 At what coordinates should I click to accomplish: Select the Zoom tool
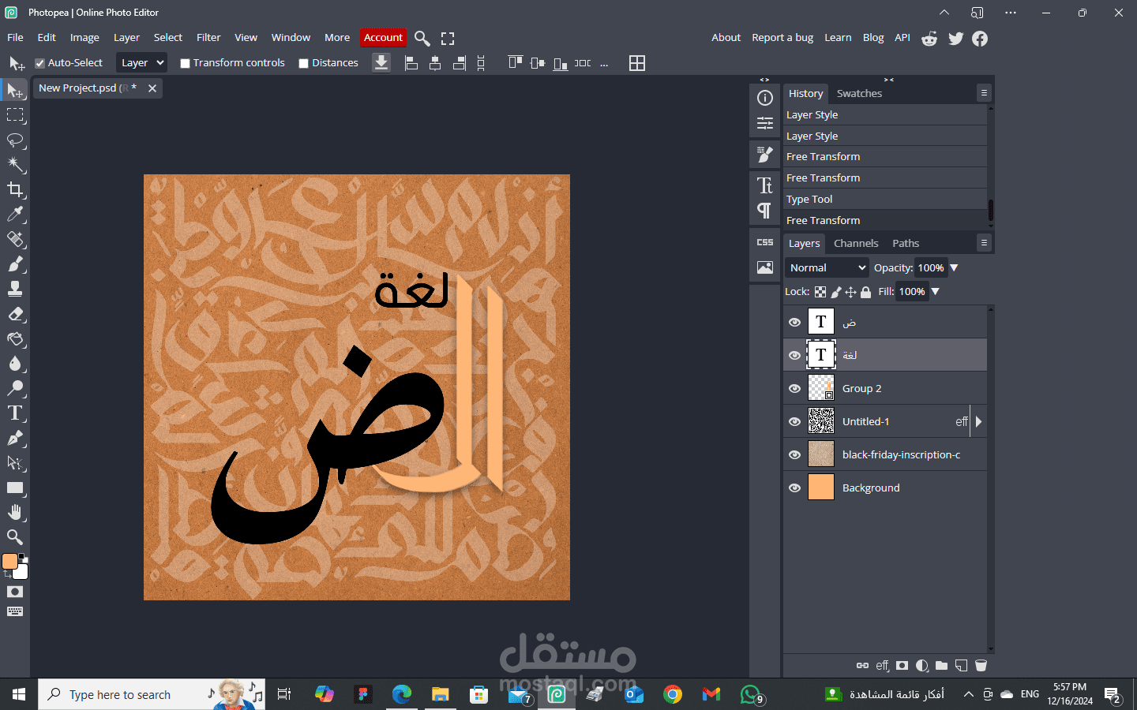click(16, 537)
